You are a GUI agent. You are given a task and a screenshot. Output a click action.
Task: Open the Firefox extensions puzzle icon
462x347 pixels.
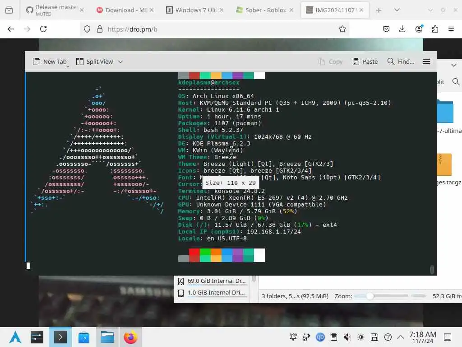[x=435, y=29]
